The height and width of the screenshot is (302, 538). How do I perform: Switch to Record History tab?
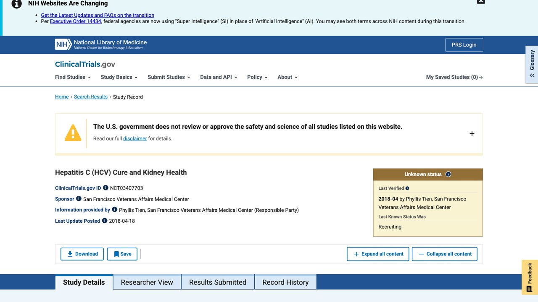click(285, 282)
